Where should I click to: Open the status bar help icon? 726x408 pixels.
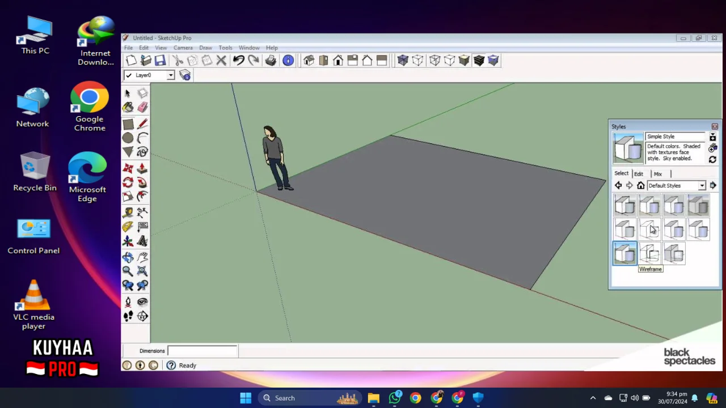(171, 365)
